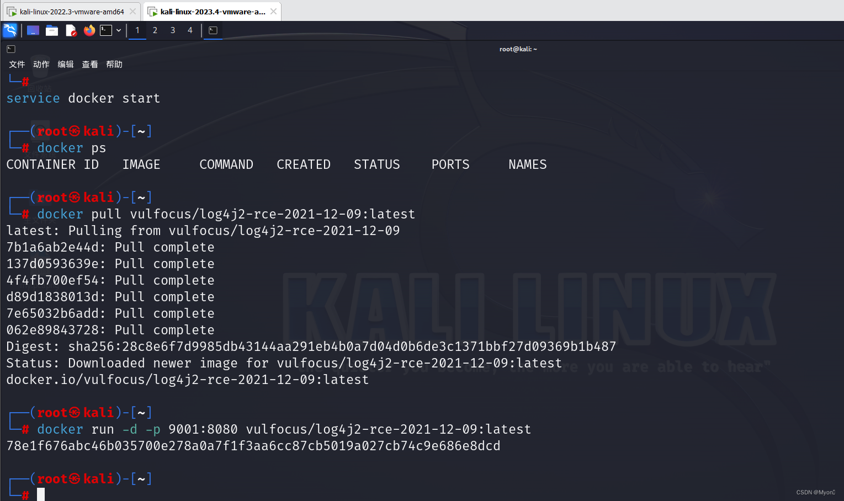Launch the text editor panel icon

(71, 30)
